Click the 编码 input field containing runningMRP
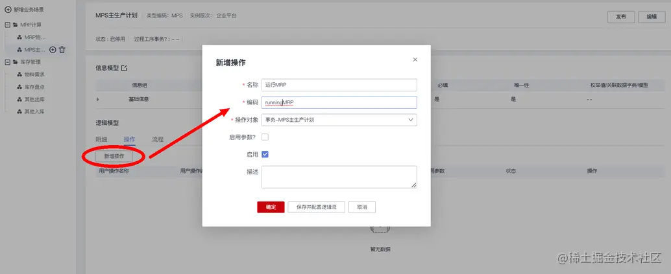Screen dimensions: 671x274 [x=339, y=102]
